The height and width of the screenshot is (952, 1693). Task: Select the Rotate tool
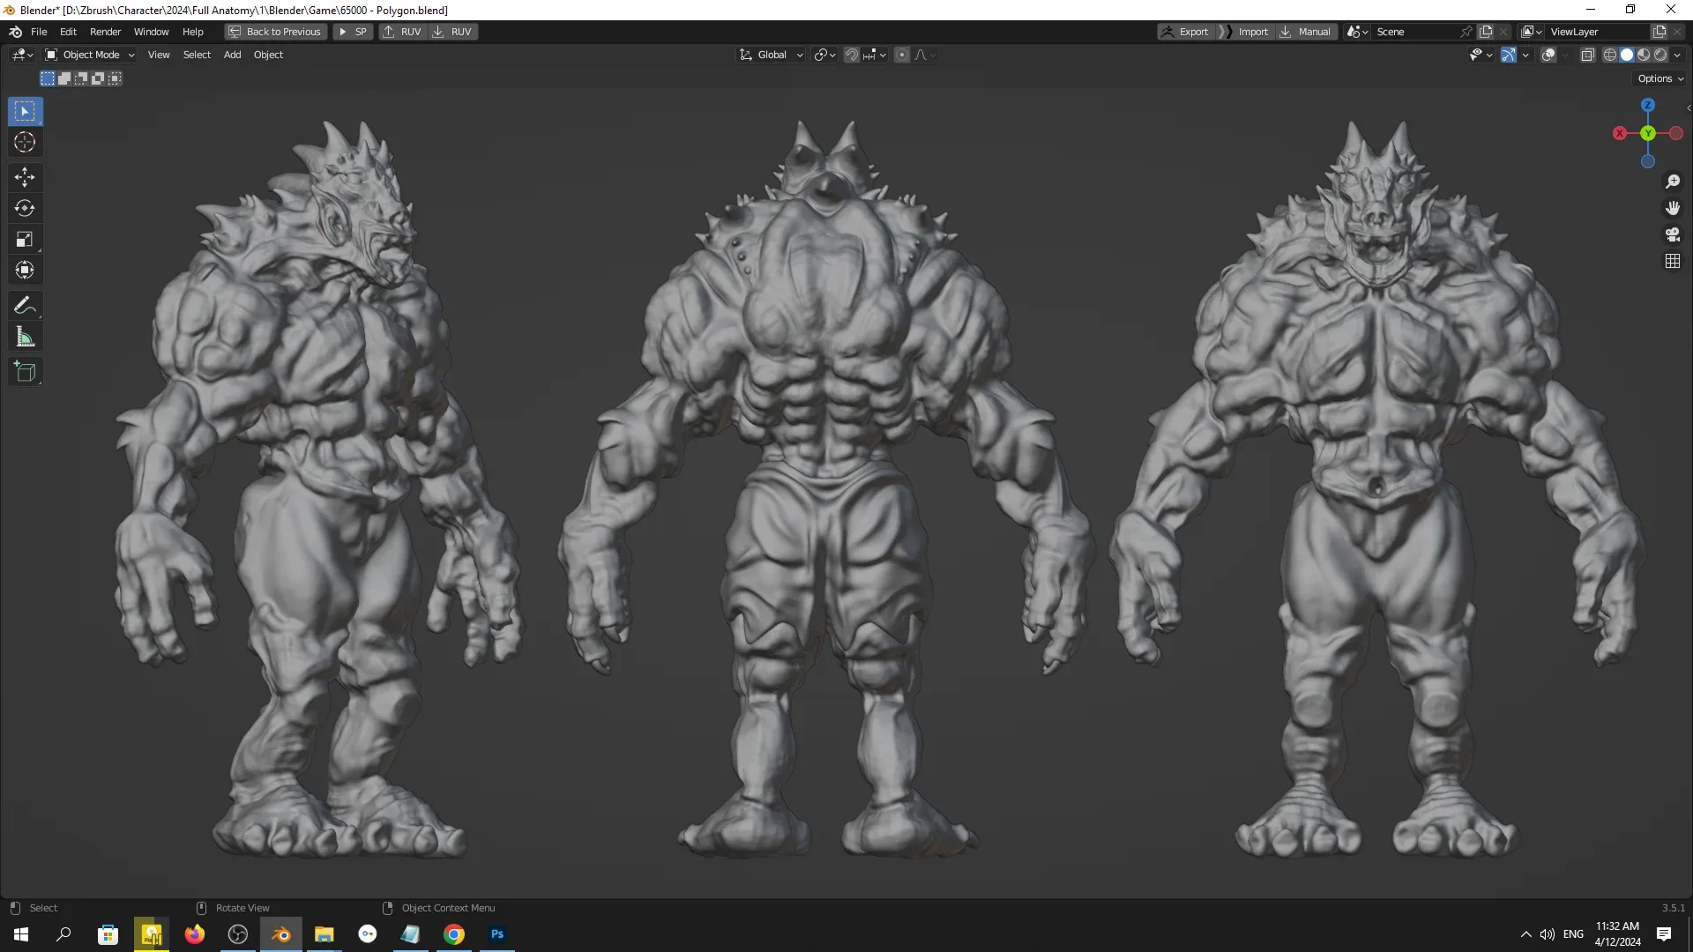25,208
